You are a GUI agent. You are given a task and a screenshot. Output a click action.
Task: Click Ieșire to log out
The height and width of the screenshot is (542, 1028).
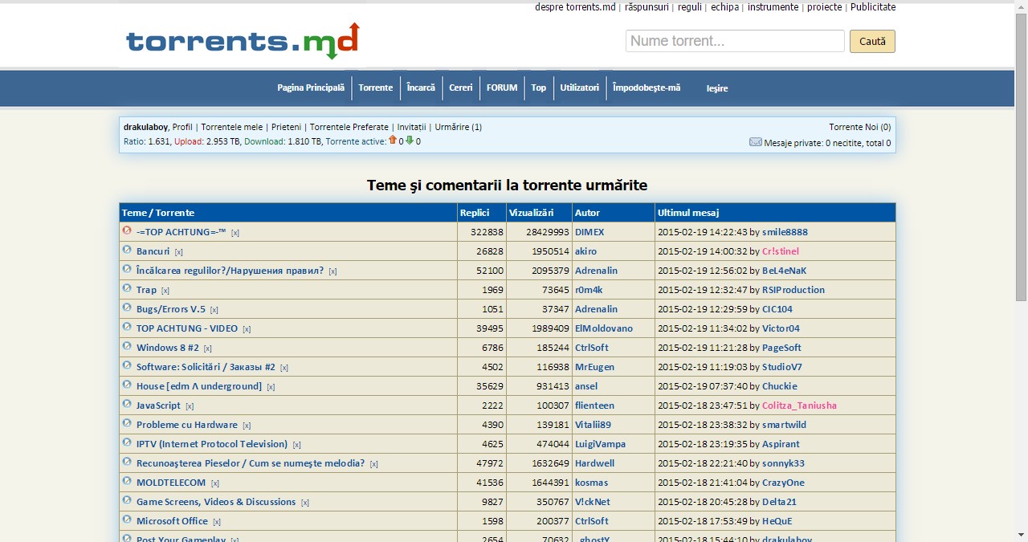[717, 88]
